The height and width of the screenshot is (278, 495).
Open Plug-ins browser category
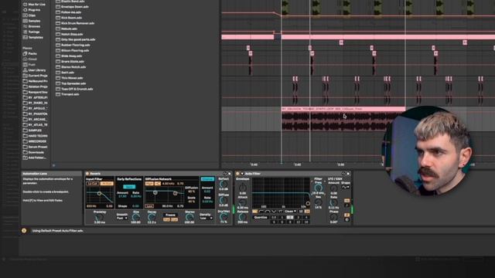coord(32,10)
